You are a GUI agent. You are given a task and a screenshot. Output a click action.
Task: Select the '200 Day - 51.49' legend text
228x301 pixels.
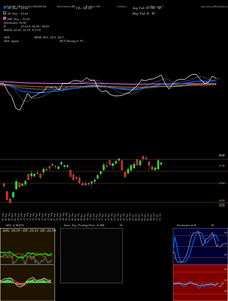(18, 19)
